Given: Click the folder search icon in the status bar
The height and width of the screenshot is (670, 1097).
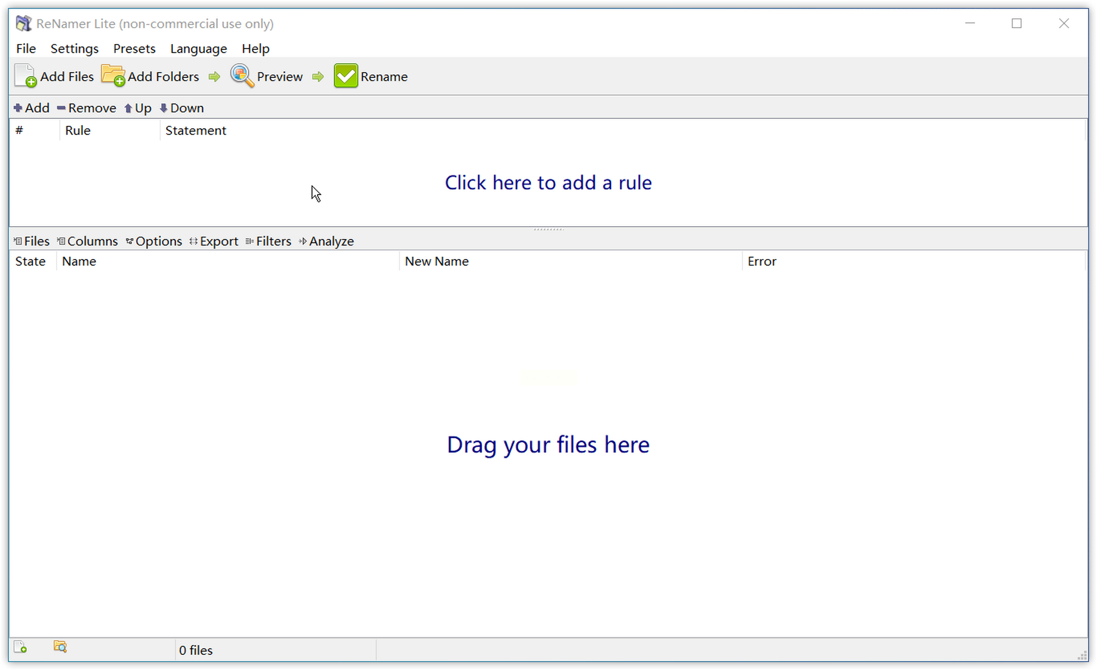Looking at the screenshot, I should (x=60, y=647).
